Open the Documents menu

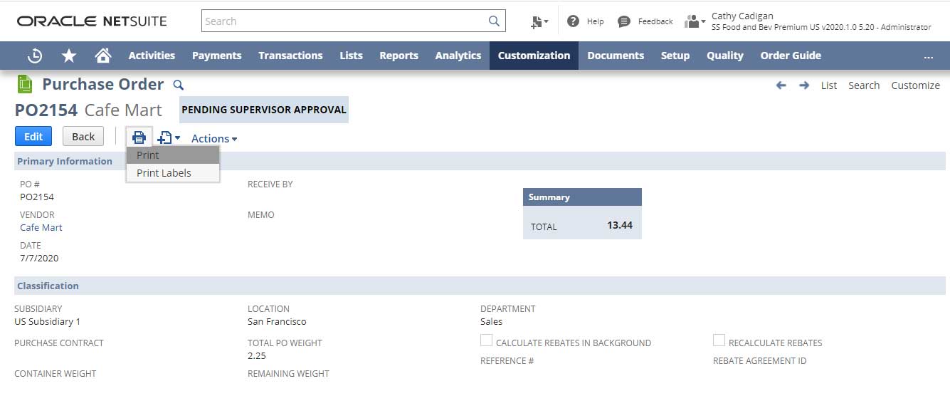[616, 56]
